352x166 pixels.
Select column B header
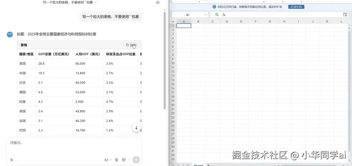198,22
